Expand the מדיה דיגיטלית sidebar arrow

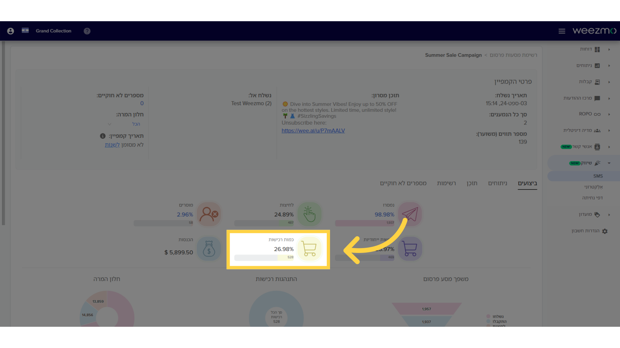pyautogui.click(x=609, y=130)
